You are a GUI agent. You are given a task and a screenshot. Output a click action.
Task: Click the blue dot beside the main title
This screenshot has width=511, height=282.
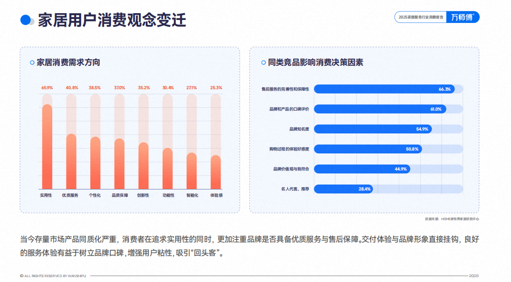25,20
